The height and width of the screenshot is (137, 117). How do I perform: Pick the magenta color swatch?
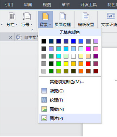(88, 49)
